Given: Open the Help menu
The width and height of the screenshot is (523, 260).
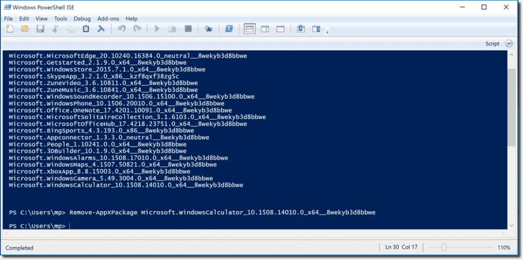Looking at the screenshot, I should point(131,19).
